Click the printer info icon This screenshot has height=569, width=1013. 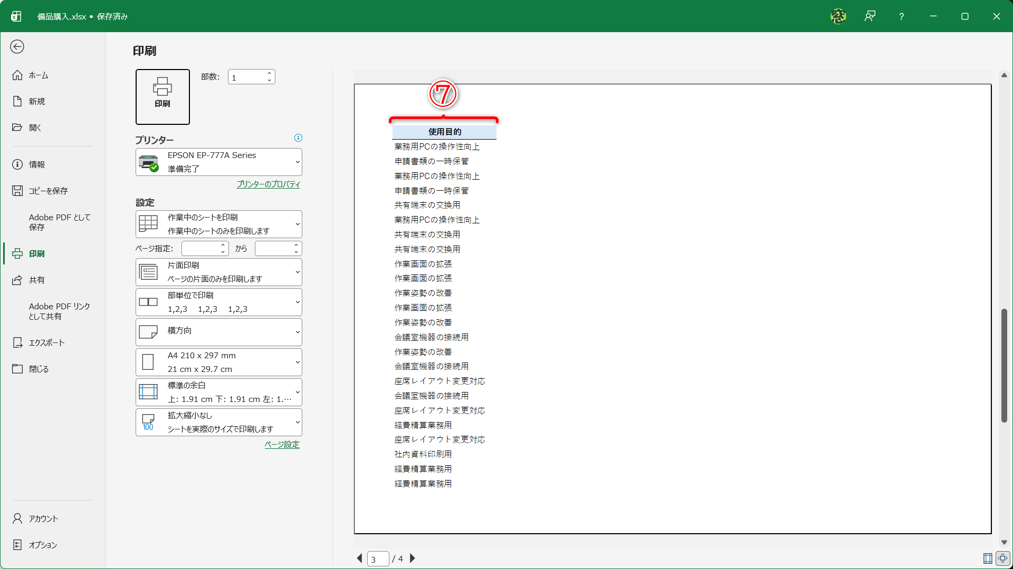click(x=298, y=138)
